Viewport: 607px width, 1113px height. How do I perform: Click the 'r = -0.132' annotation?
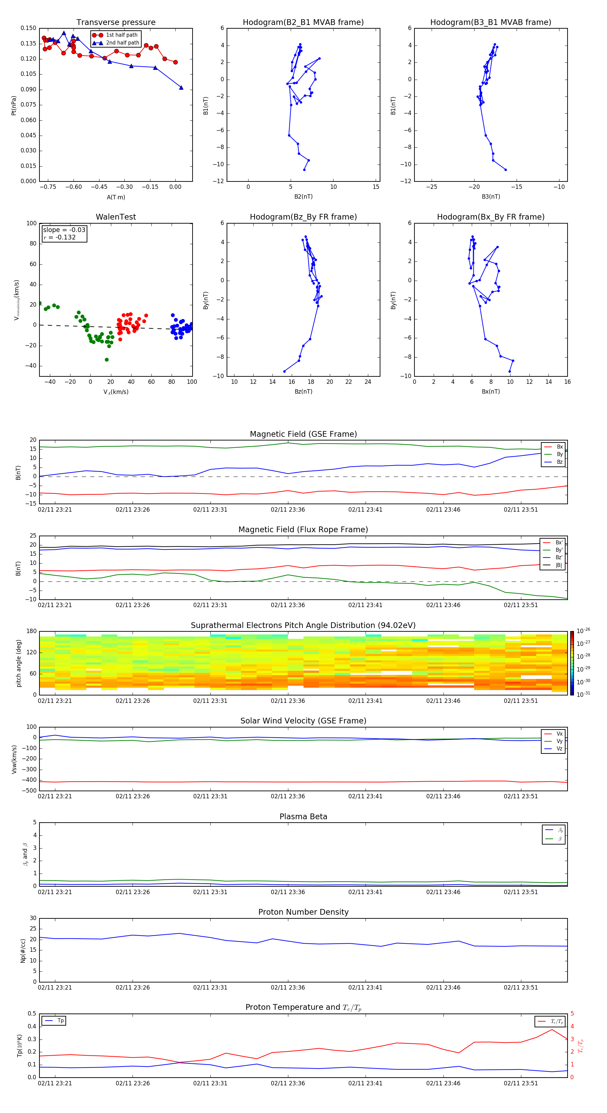pos(60,237)
